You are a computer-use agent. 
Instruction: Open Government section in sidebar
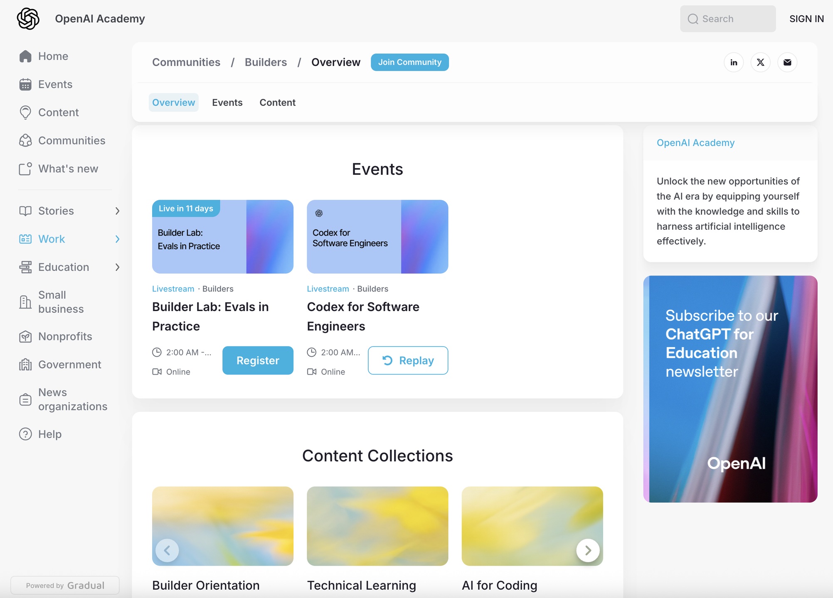(x=70, y=365)
